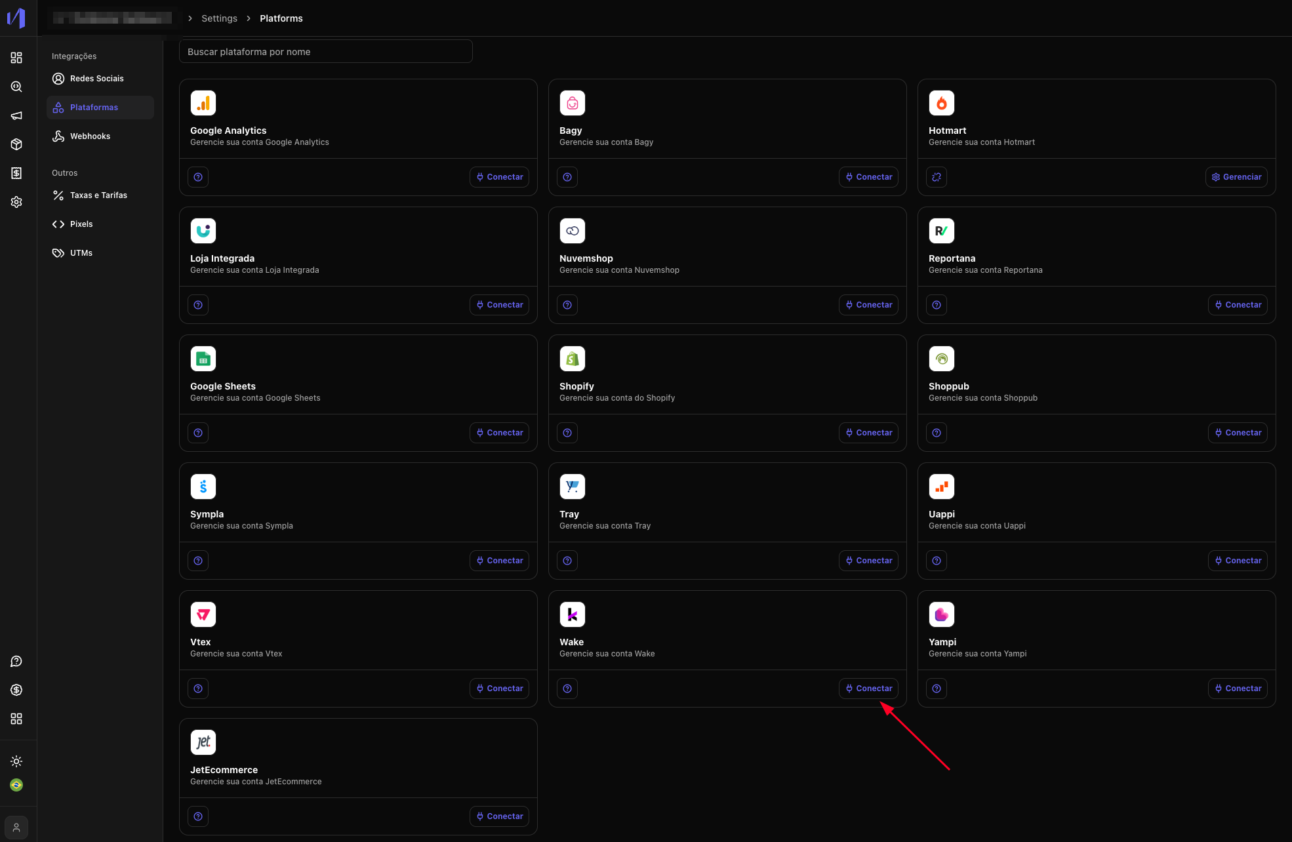Click the Brazil flag language icon
This screenshot has width=1292, height=842.
[x=16, y=785]
